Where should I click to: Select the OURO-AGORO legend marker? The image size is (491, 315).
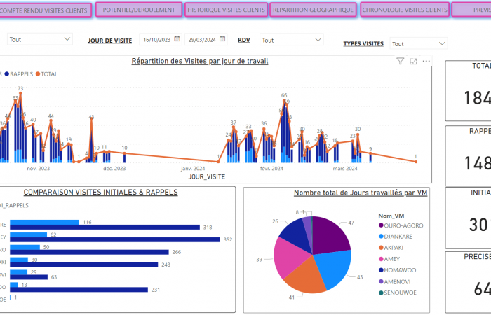382,225
